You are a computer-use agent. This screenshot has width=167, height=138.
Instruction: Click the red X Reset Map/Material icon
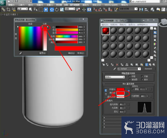click(117, 65)
